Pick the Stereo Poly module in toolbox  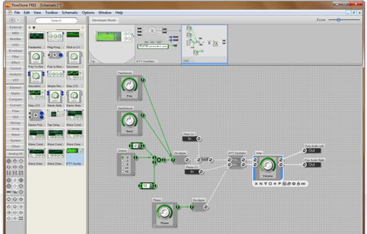click(36, 118)
